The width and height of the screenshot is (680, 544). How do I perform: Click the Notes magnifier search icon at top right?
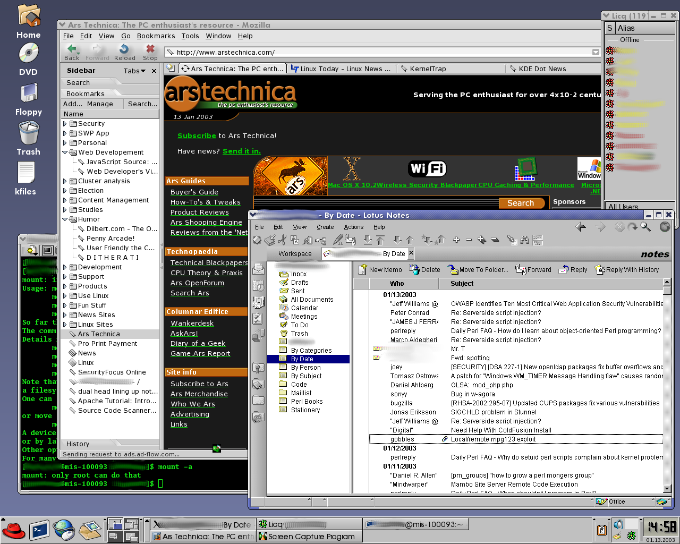click(x=645, y=227)
